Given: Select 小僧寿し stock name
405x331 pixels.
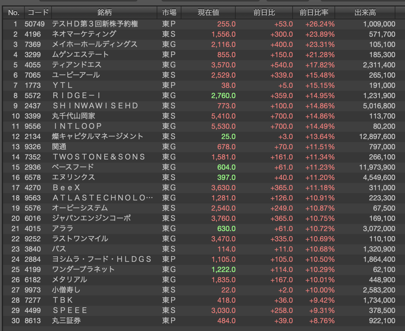Looking at the screenshot, I should [66, 290].
